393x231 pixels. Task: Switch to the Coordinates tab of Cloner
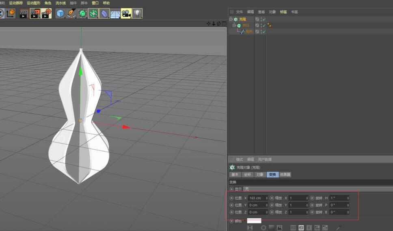tap(247, 174)
